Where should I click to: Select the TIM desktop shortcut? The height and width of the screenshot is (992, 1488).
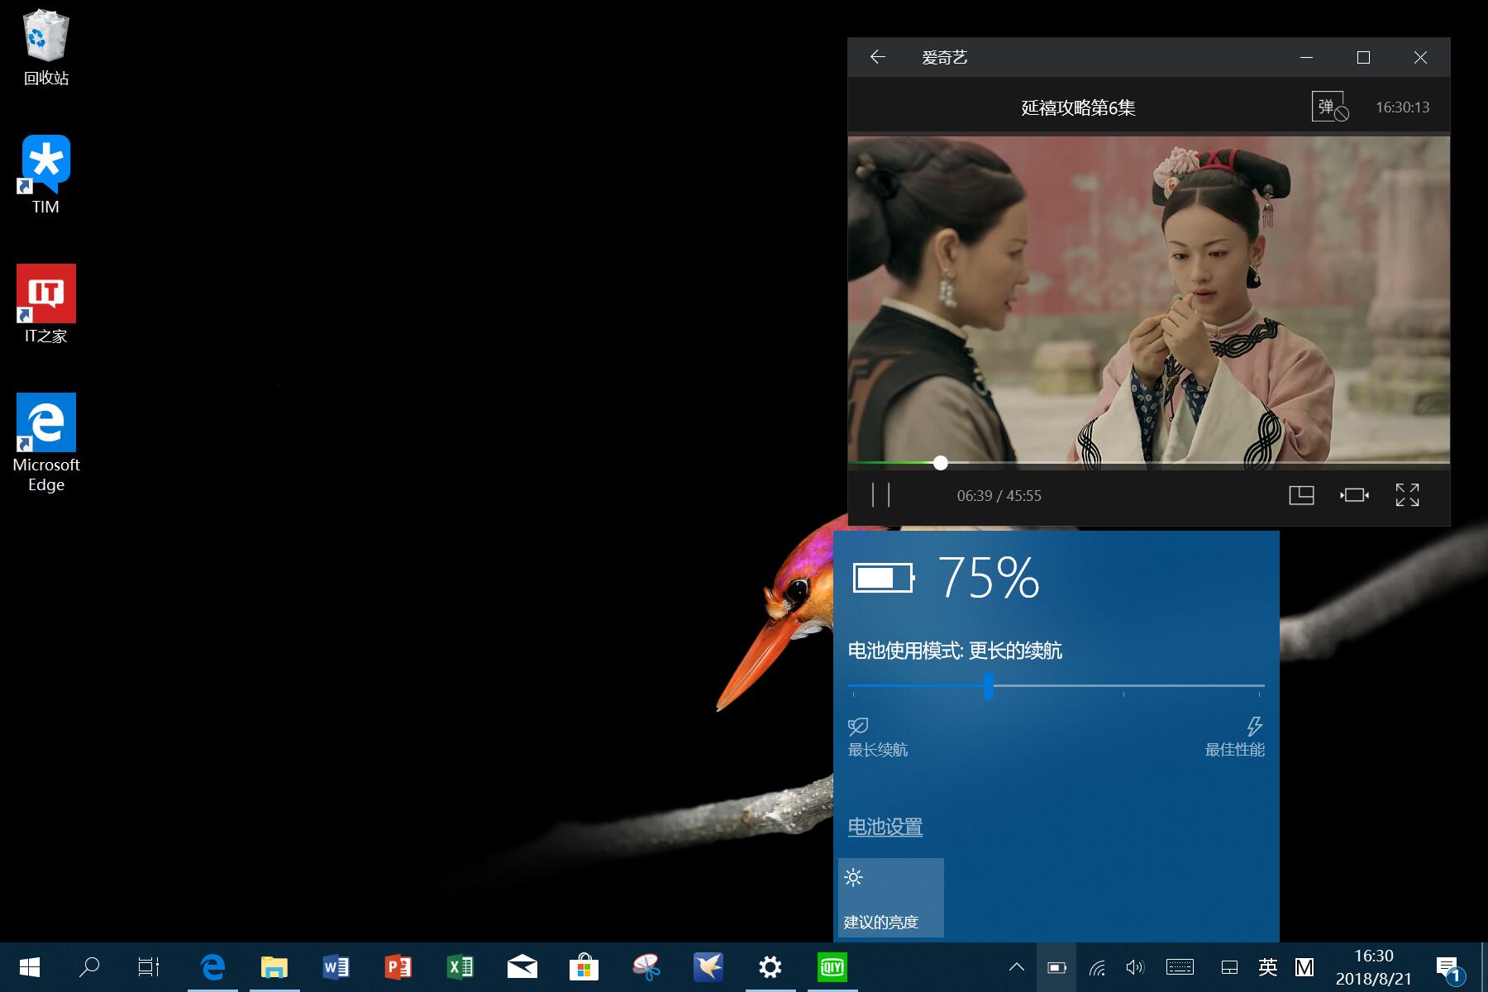point(46,175)
